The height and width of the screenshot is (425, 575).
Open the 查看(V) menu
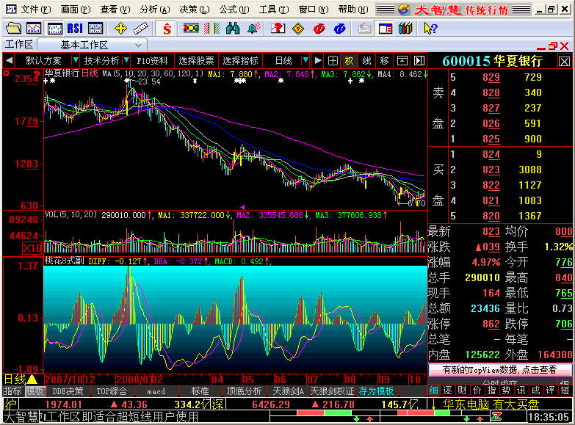[x=115, y=9]
